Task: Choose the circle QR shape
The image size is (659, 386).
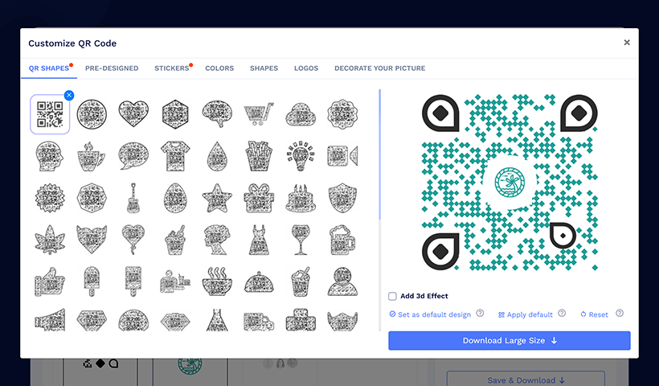Action: pyautogui.click(x=92, y=114)
